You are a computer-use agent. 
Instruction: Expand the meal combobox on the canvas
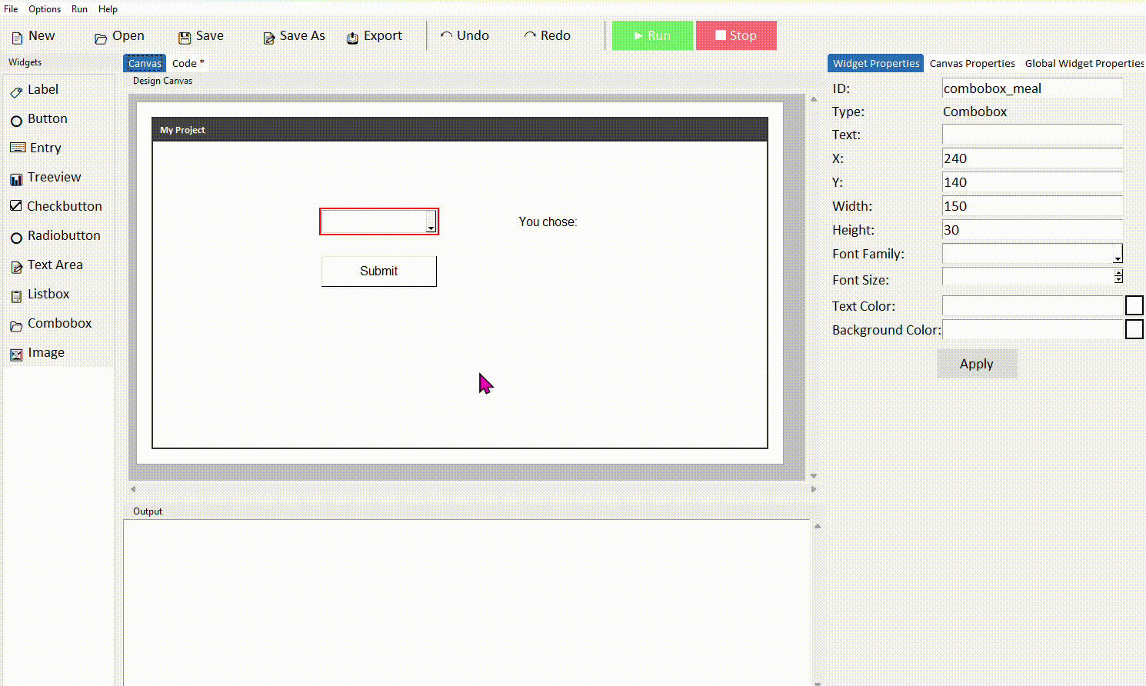(431, 221)
